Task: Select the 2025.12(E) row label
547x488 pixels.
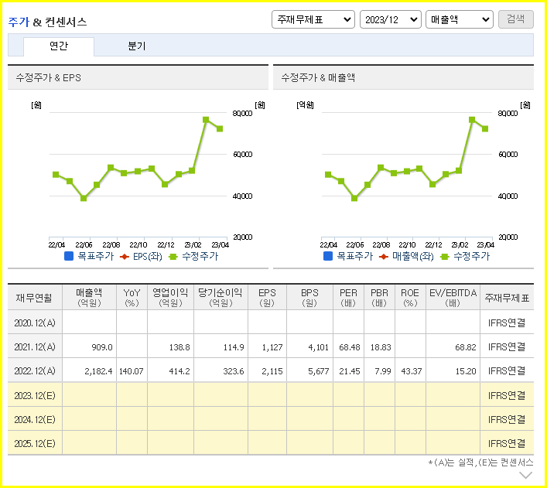Action: point(35,444)
